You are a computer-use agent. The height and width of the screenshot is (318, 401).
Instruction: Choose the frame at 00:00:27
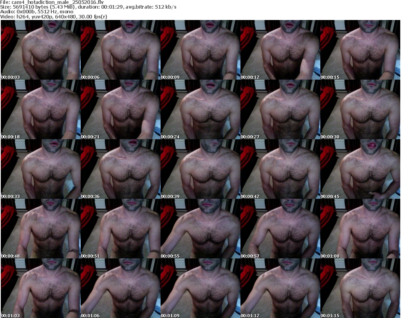(x=280, y=109)
